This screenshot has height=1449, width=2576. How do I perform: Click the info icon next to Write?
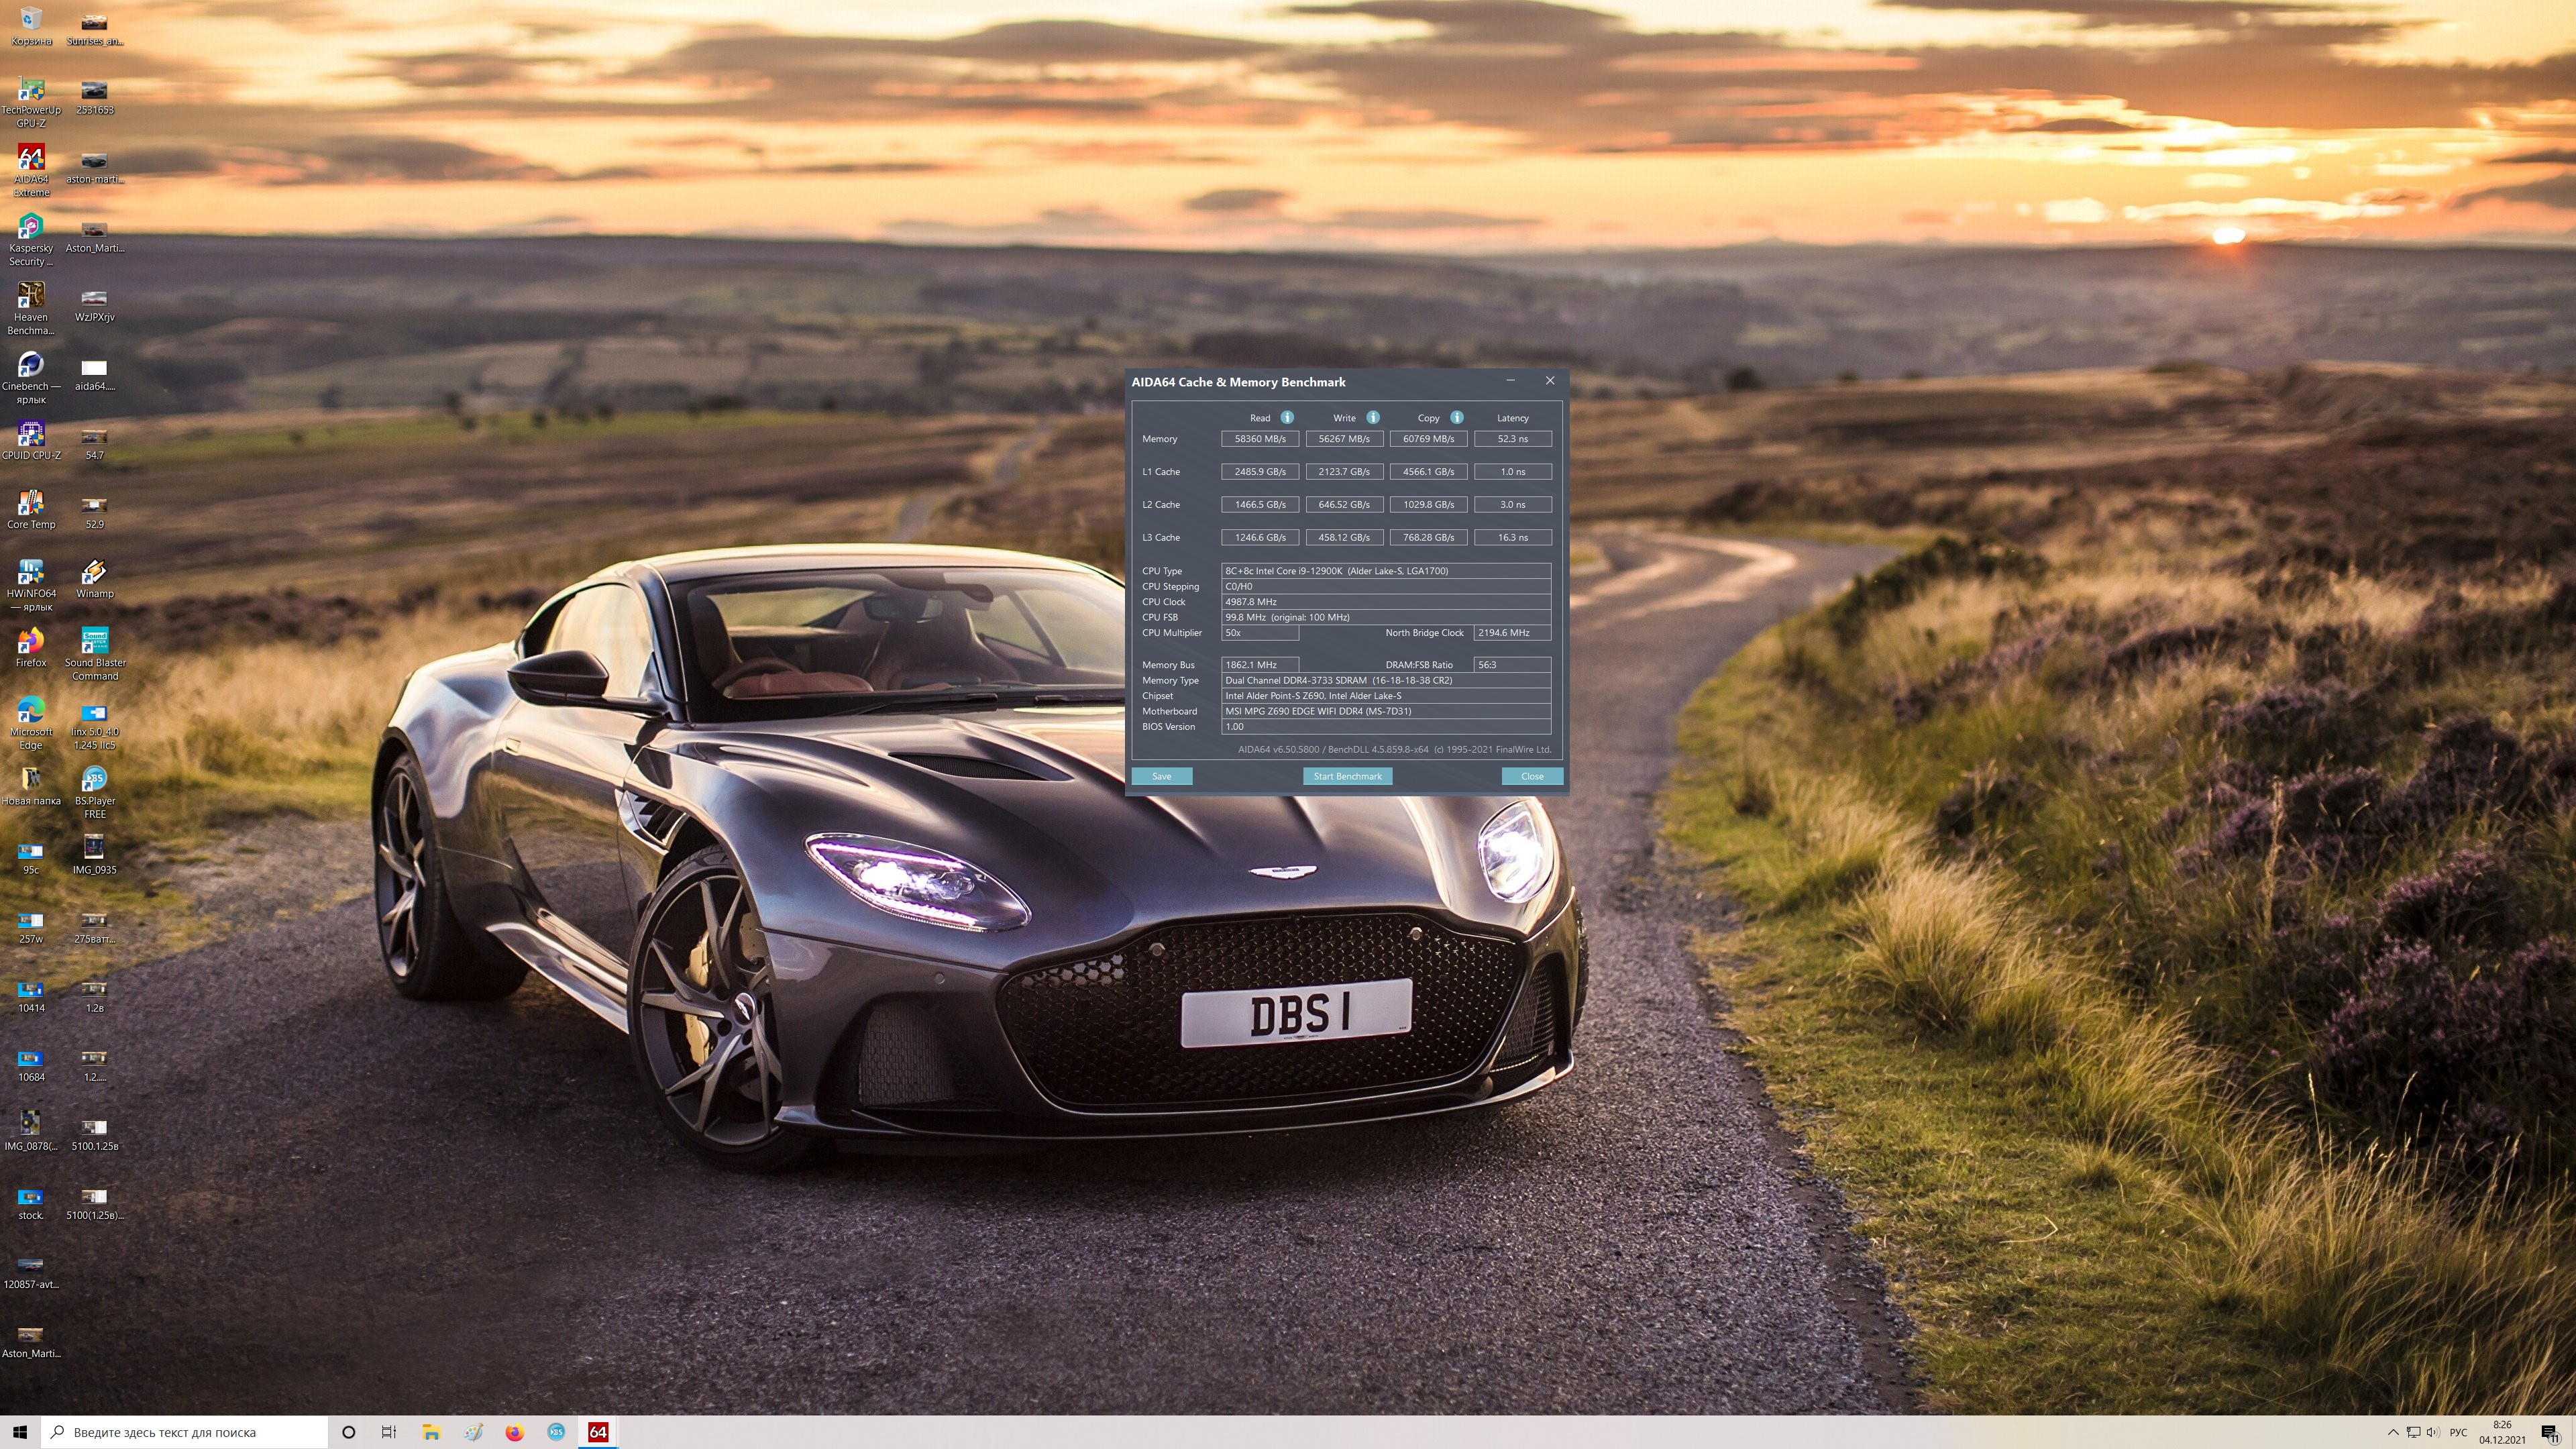tap(1373, 417)
